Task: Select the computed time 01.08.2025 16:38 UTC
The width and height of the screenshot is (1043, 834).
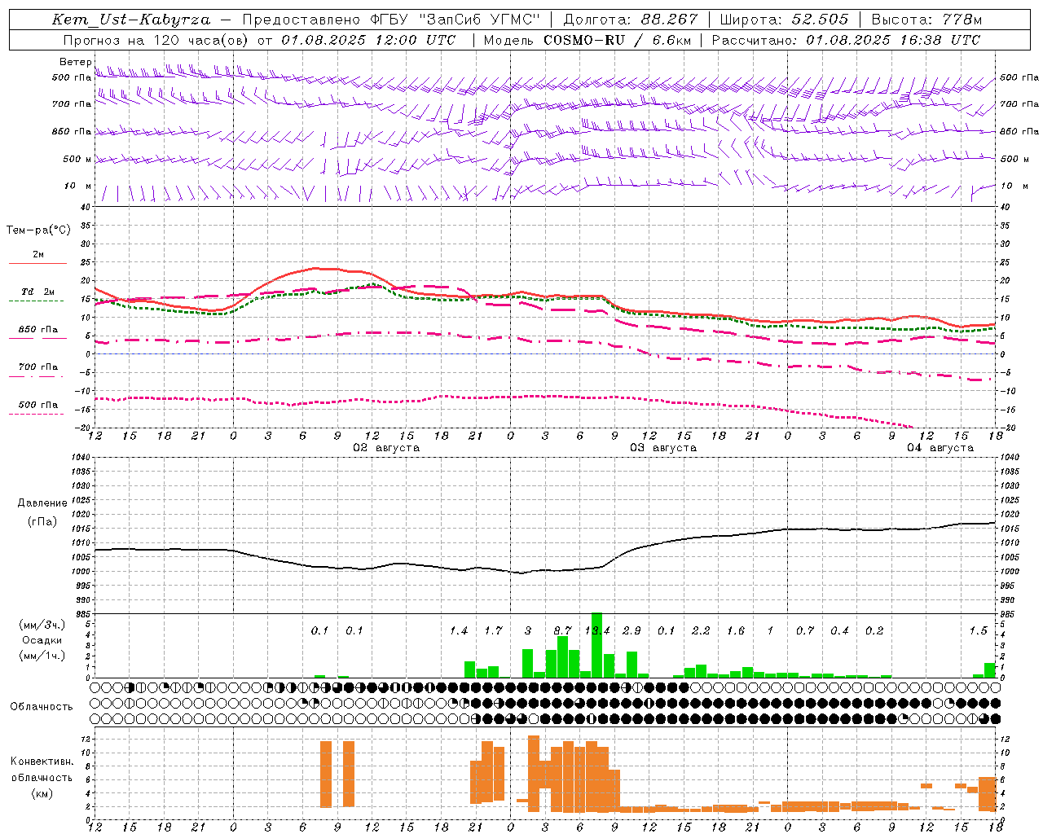Action: pos(893,40)
